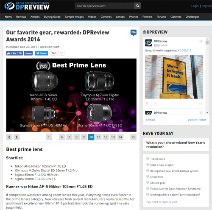This screenshot has width=212, height=210.
Task: Click the Search dpreview.com input field
Action: (104, 6)
